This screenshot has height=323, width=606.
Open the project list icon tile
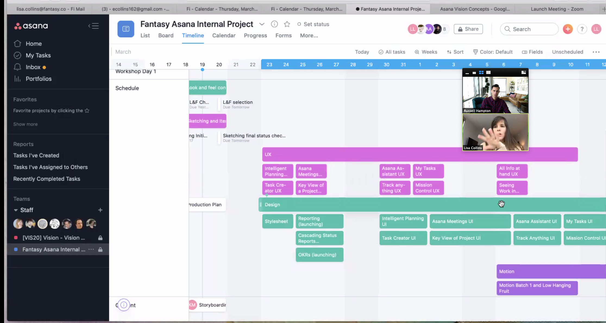[126, 29]
